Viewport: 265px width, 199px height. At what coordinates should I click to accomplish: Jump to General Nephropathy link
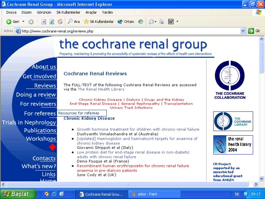[140, 104]
